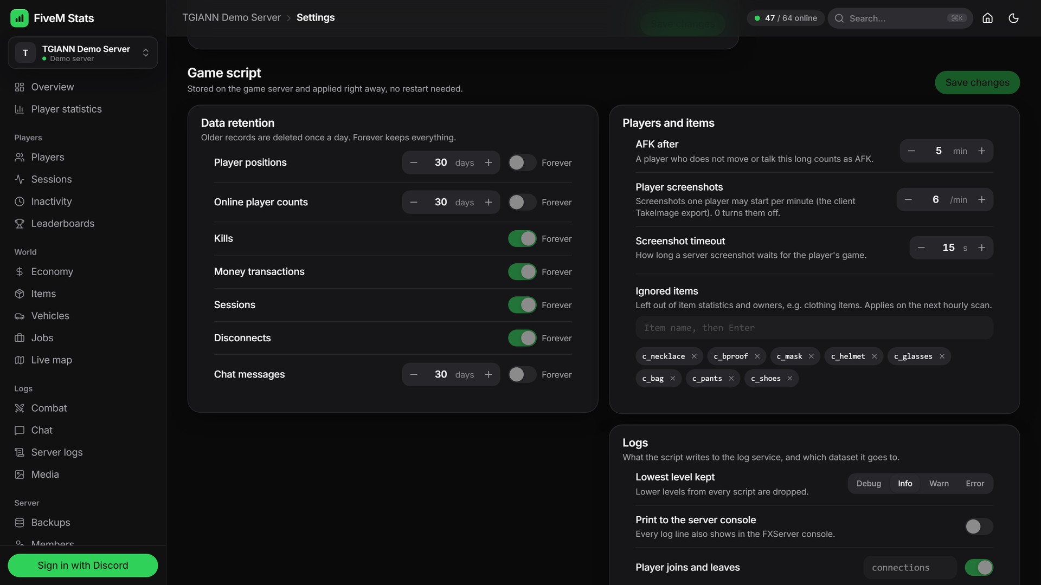Remove the c_glasses tag
The image size is (1041, 585).
click(942, 356)
